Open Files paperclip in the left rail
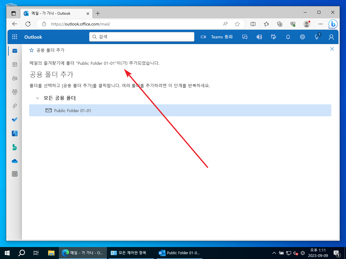Viewport: 346px width, 259px height. [15, 106]
